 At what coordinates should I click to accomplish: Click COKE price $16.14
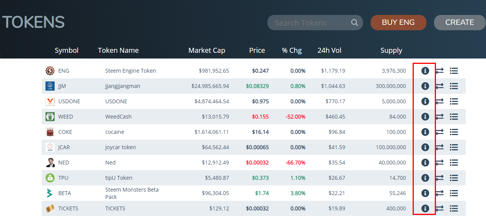point(261,132)
